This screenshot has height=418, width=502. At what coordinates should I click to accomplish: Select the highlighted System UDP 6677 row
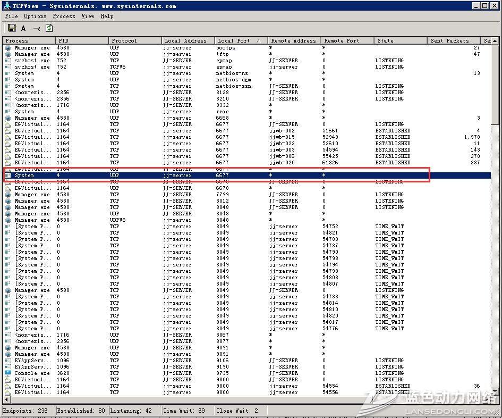pos(212,175)
